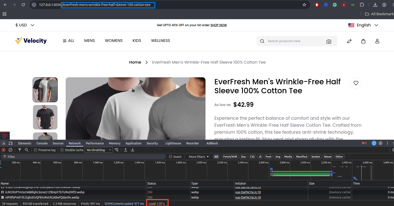Activate the DevTools inspect element picker
The height and width of the screenshot is (206, 394).
(x=3, y=143)
